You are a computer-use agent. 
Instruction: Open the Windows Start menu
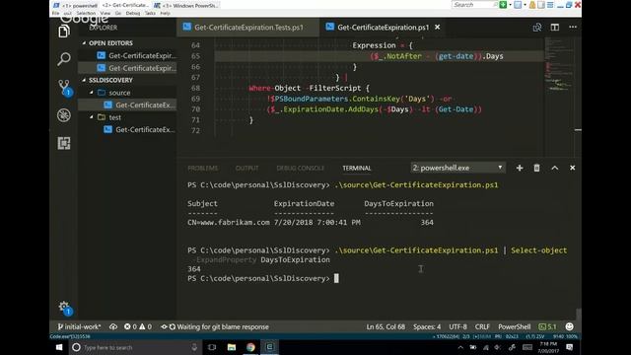coord(59,347)
